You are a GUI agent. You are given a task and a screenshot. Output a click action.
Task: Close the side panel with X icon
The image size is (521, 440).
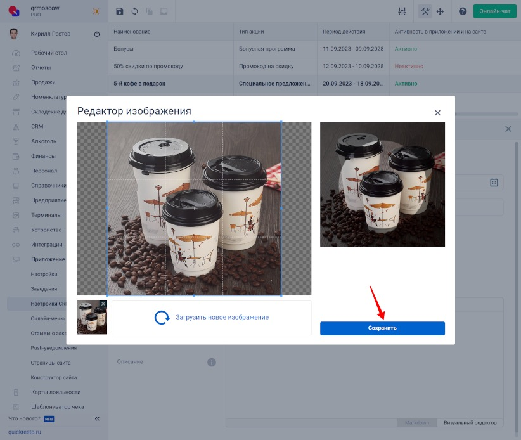click(508, 129)
